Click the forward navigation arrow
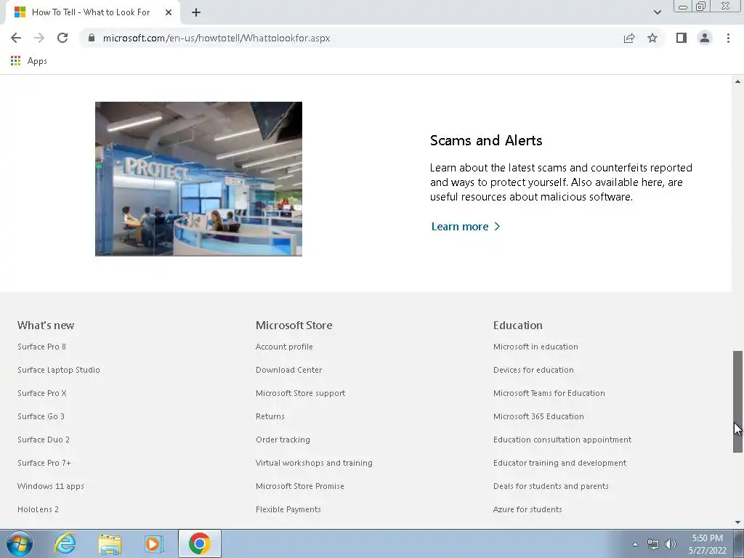 tap(39, 38)
